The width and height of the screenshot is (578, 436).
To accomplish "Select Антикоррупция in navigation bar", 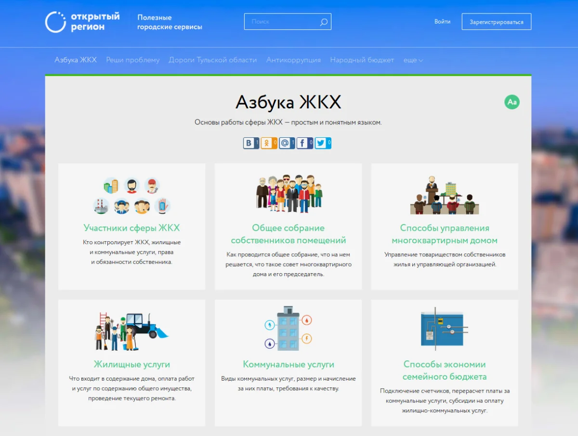I will [x=293, y=60].
